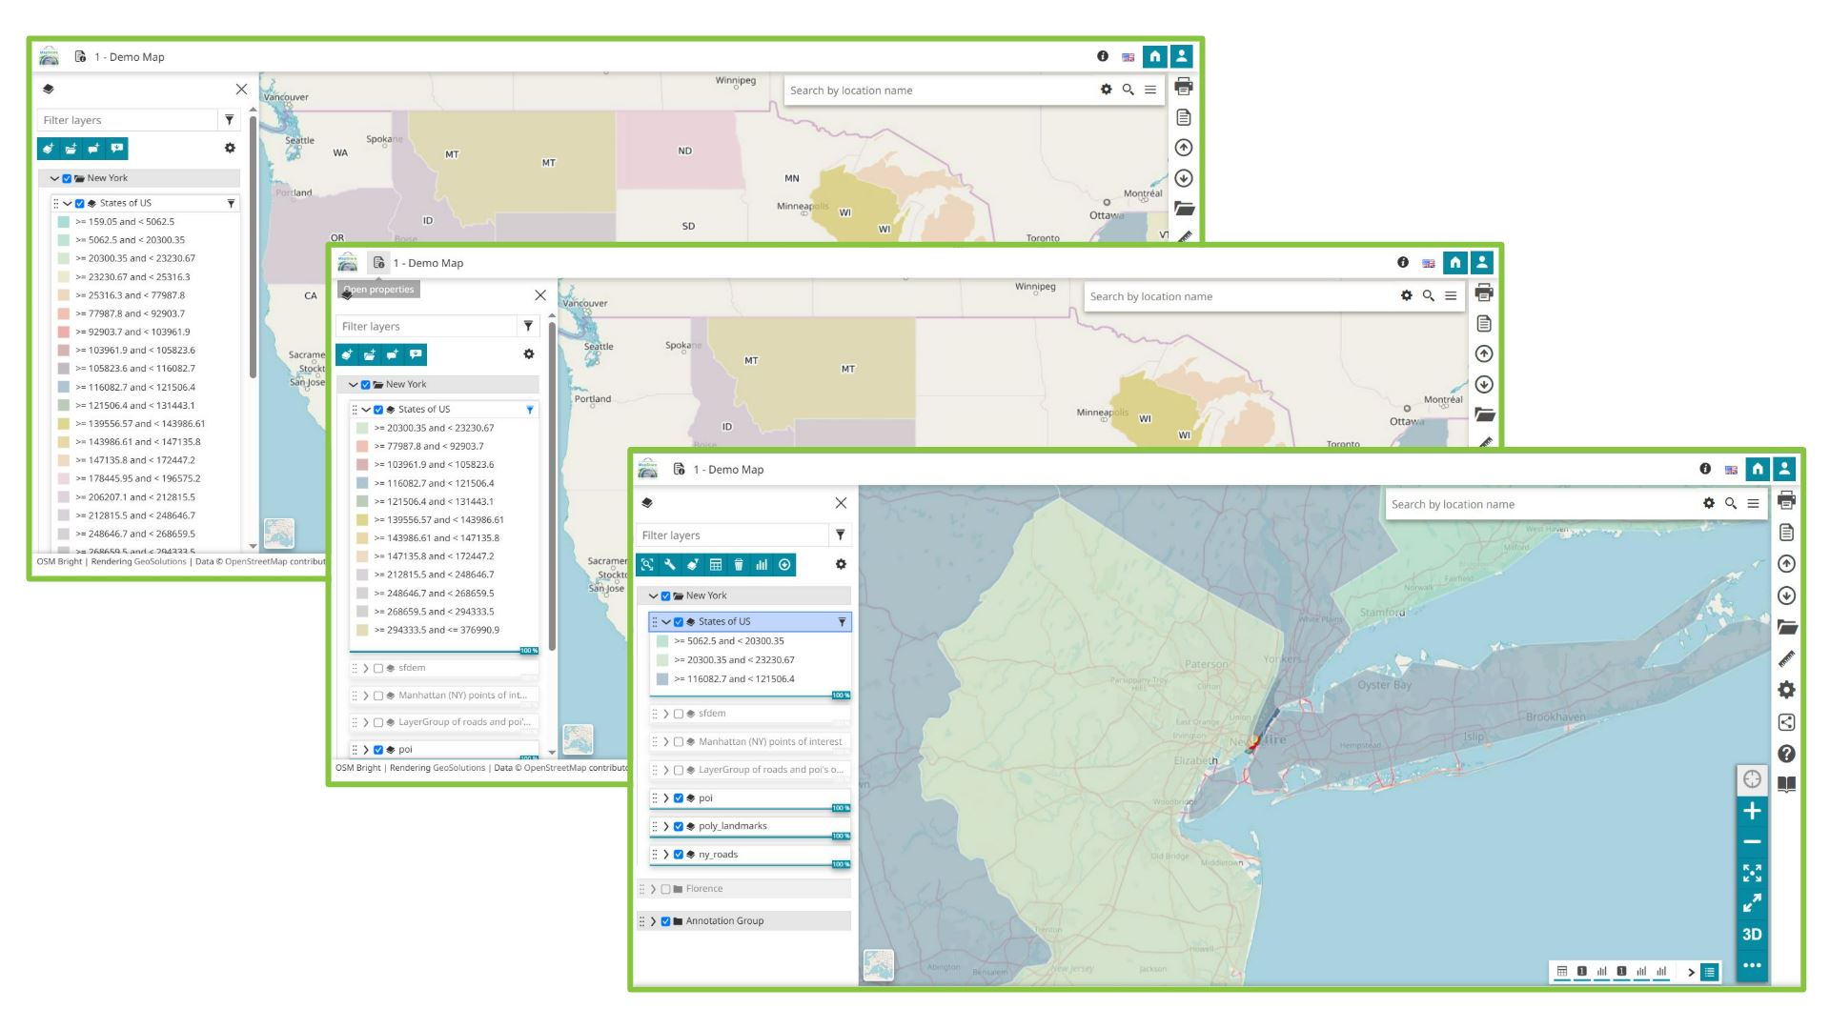Click Filter layers input in front window
This screenshot has width=1830, height=1029.
coord(732,535)
